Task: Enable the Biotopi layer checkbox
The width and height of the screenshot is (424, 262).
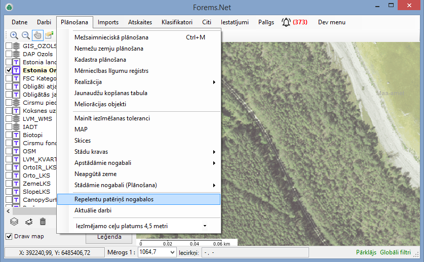Action: coord(9,135)
